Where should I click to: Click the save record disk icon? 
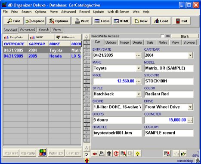click(x=167, y=154)
